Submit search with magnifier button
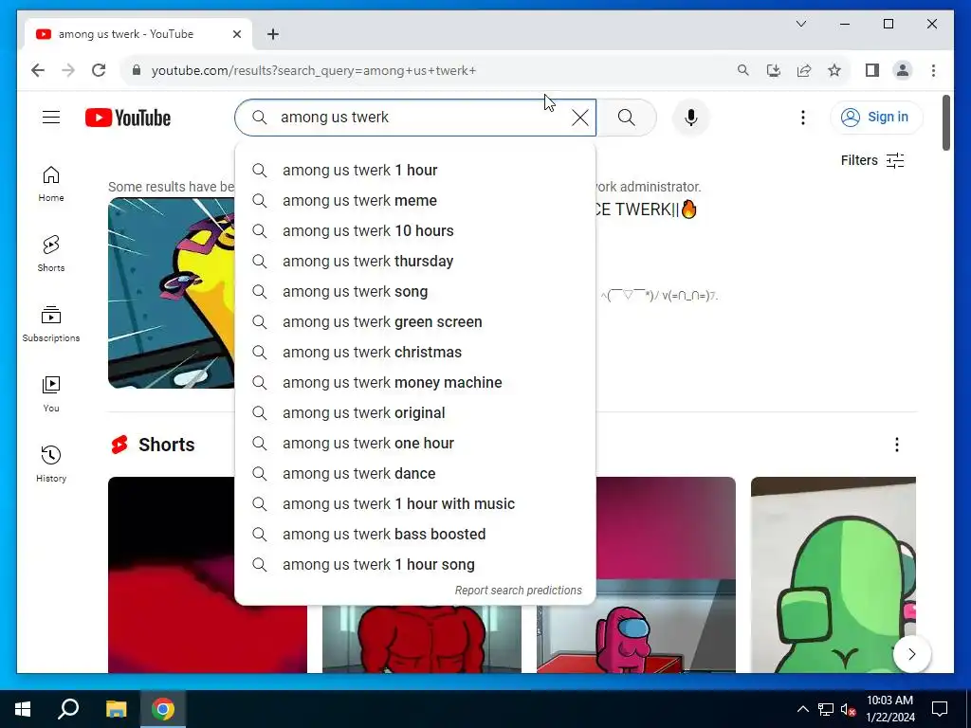This screenshot has height=728, width=971. [626, 118]
